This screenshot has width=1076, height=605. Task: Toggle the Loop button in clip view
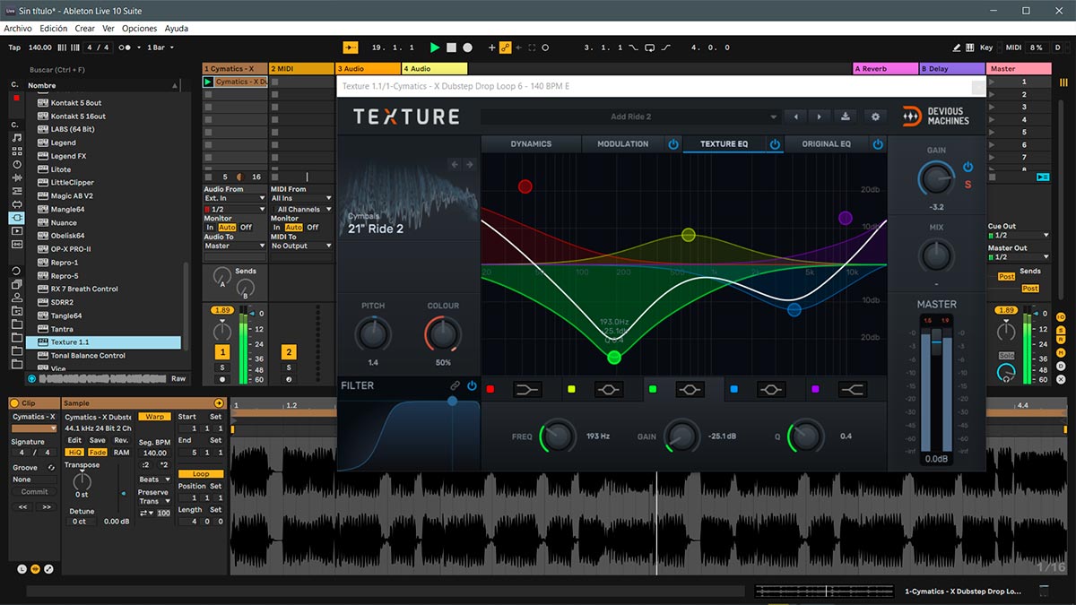[201, 473]
